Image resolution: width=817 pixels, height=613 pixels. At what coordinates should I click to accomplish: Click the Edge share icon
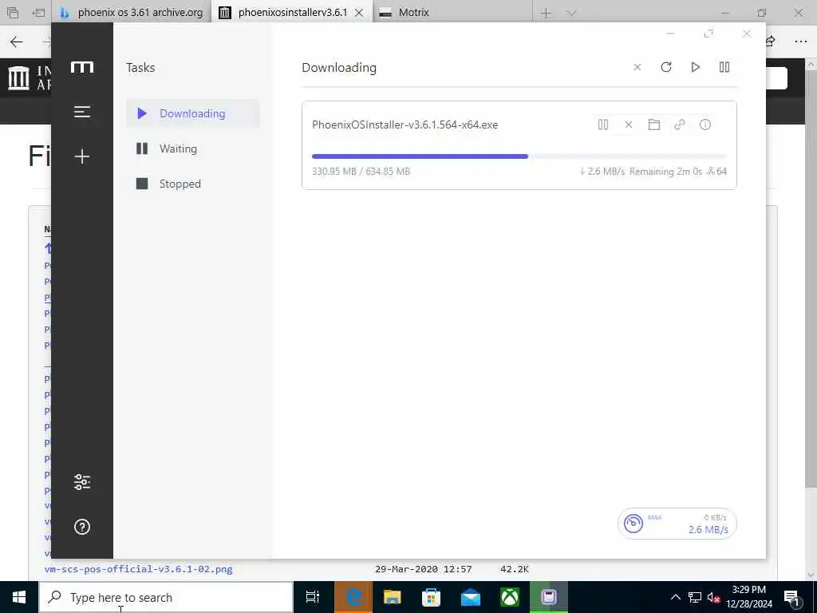point(771,41)
